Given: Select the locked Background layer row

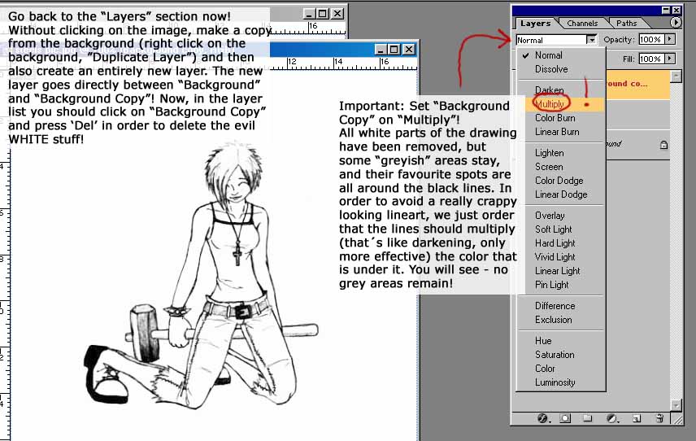Looking at the screenshot, I should click(637, 144).
